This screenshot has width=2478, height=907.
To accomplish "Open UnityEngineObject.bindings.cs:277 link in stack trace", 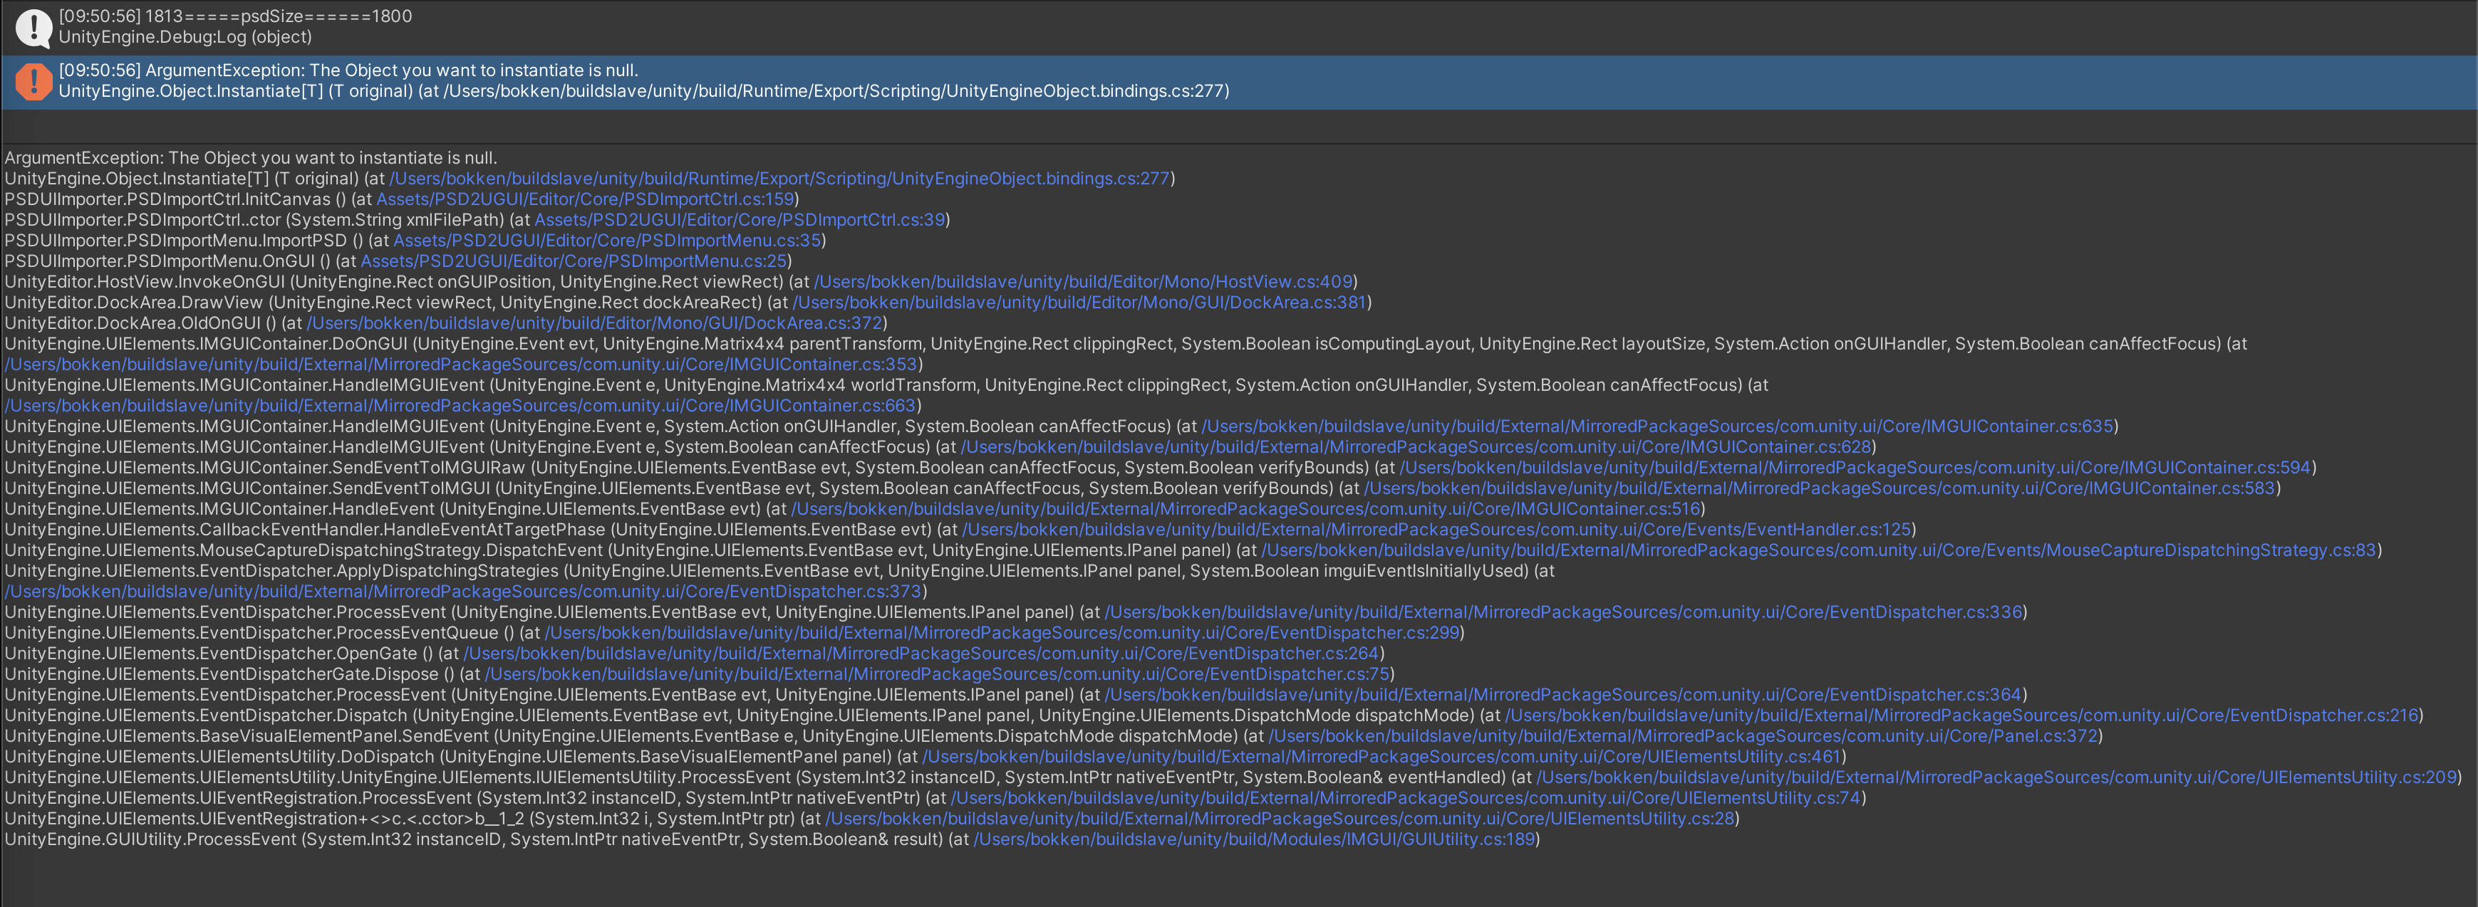I will click(779, 179).
